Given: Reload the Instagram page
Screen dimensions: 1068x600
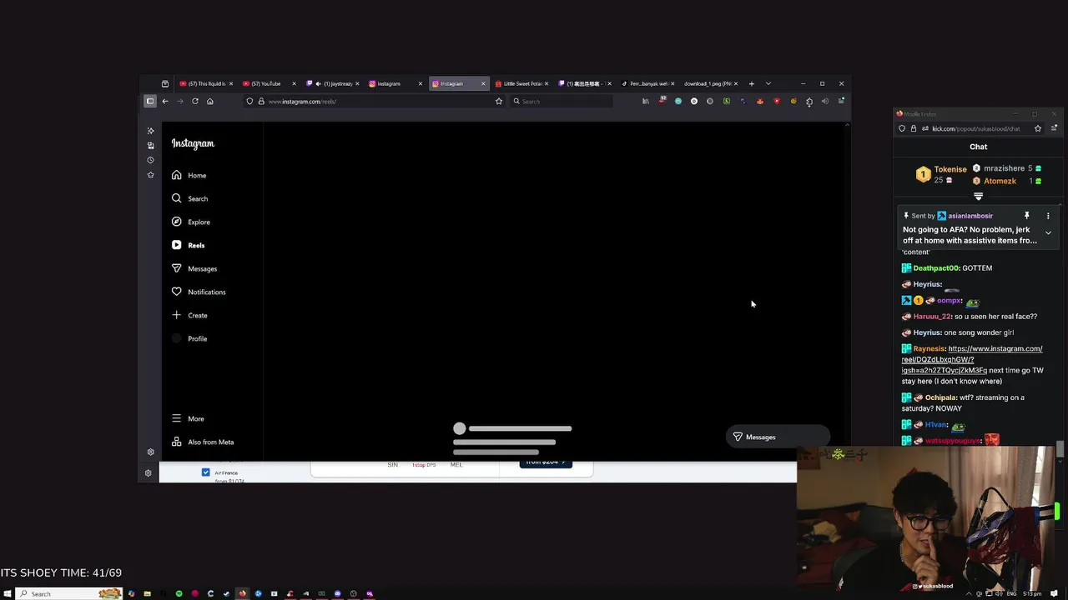Looking at the screenshot, I should coord(195,102).
